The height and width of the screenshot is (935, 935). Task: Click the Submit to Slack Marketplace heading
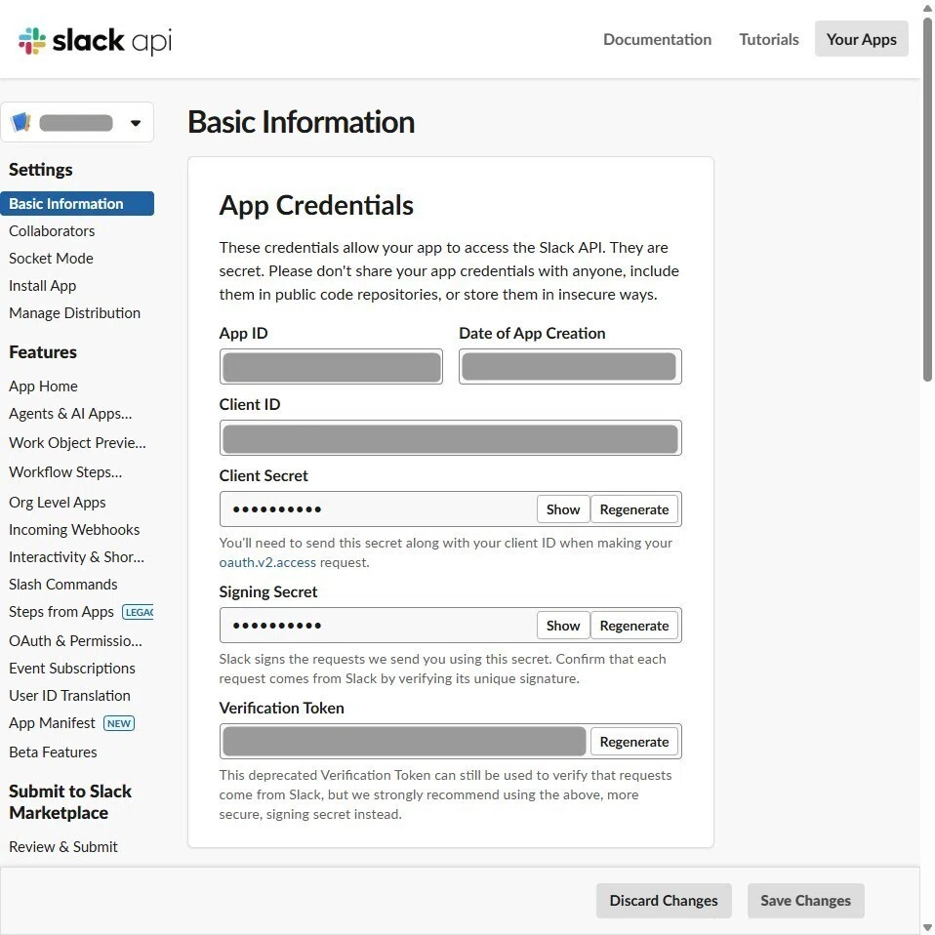[69, 802]
